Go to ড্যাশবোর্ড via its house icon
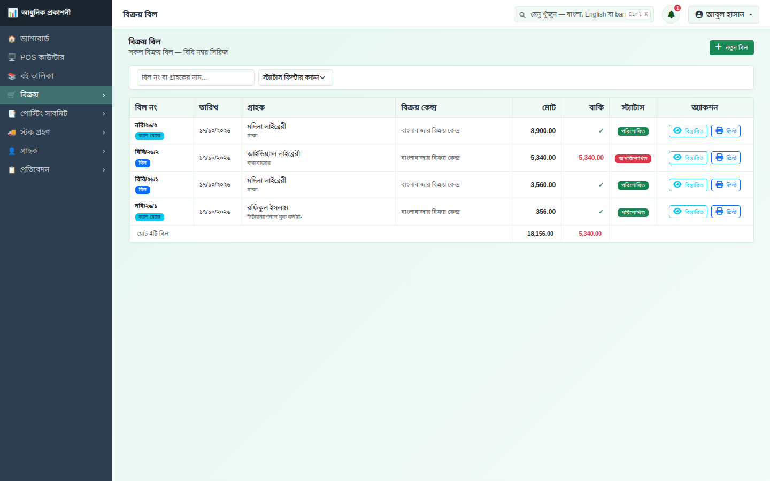This screenshot has height=481, width=770. [12, 39]
